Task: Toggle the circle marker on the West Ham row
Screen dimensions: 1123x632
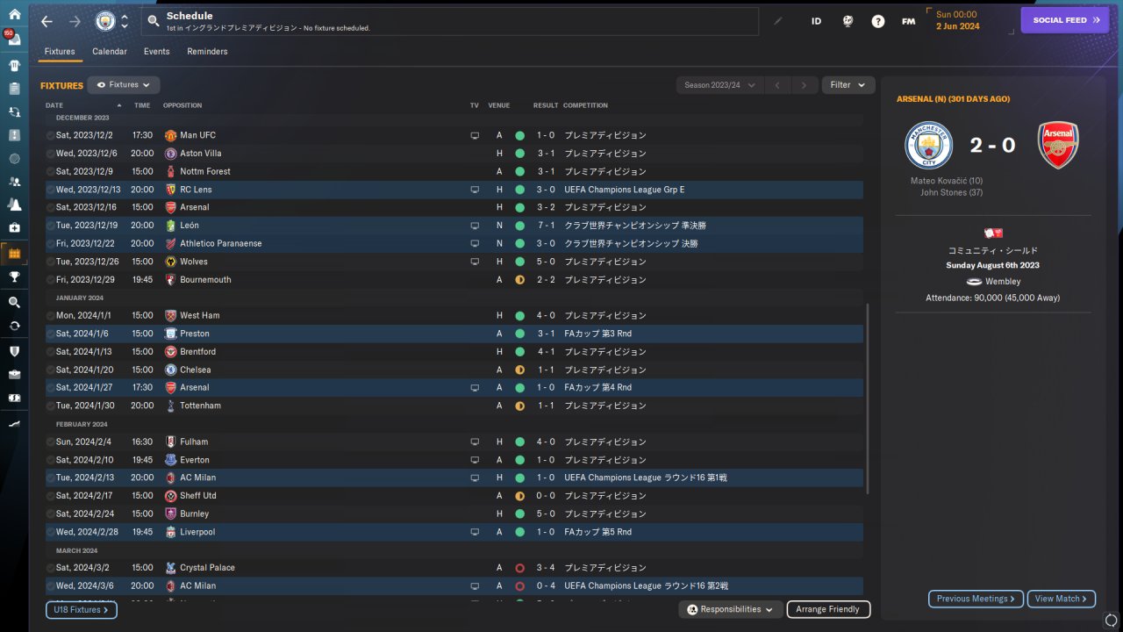Action: click(x=51, y=315)
